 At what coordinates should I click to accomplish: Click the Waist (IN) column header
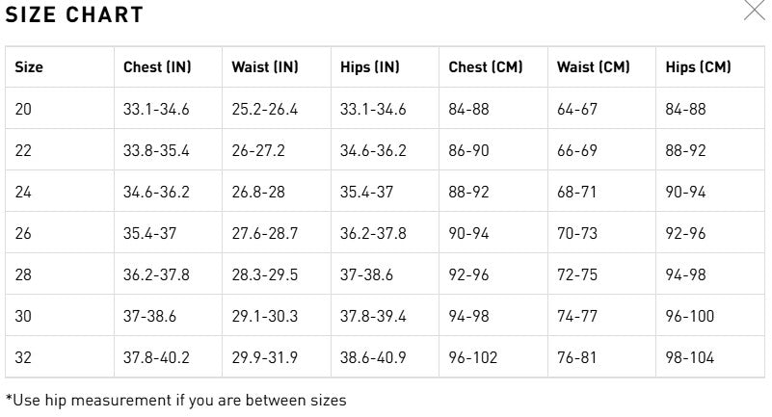click(x=265, y=67)
